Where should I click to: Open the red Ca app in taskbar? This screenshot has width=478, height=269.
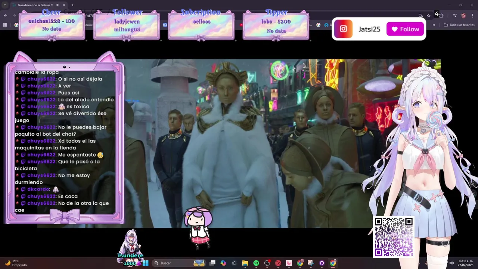tap(278, 263)
